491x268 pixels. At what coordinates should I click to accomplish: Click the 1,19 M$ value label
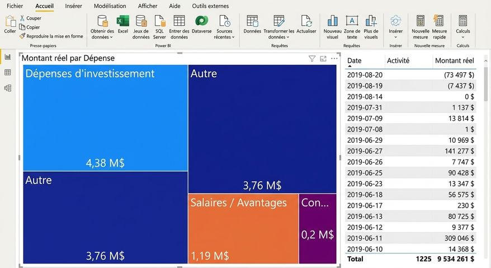[210, 256]
